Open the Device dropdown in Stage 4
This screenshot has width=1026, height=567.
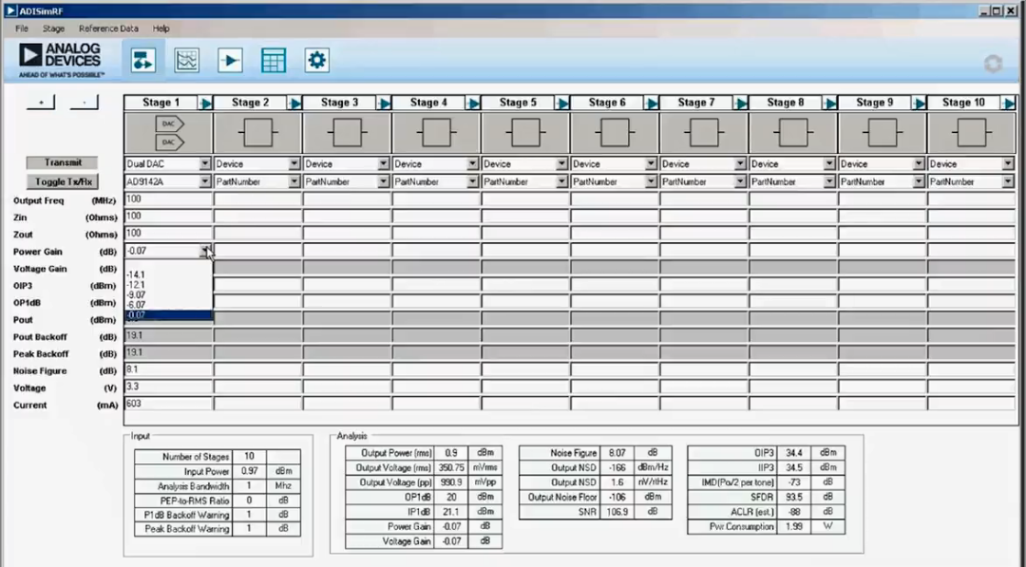coord(472,163)
